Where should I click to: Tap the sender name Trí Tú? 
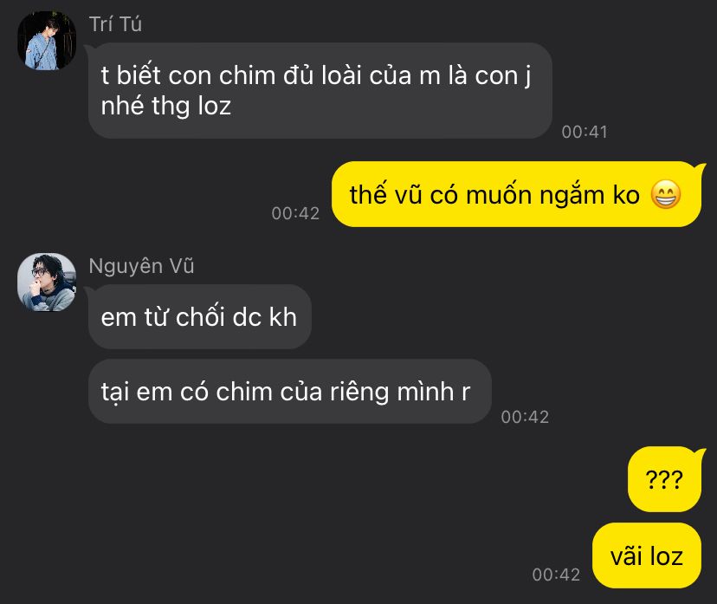pyautogui.click(x=115, y=24)
